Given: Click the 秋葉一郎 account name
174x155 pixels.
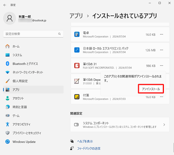Looking at the screenshot, I should (25, 16).
